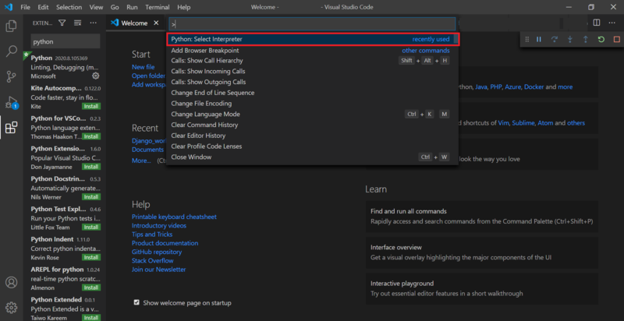Open the Product documentation link
Image resolution: width=624 pixels, height=321 pixels.
pyautogui.click(x=165, y=243)
